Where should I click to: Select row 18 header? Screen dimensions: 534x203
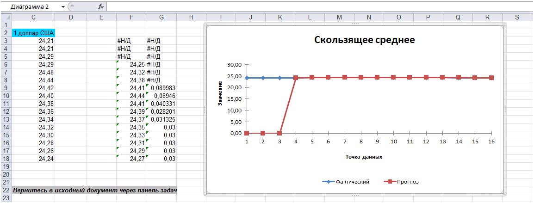pyautogui.click(x=6, y=159)
